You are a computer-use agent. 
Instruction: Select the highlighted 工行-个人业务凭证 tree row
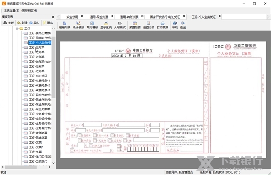[40, 43]
